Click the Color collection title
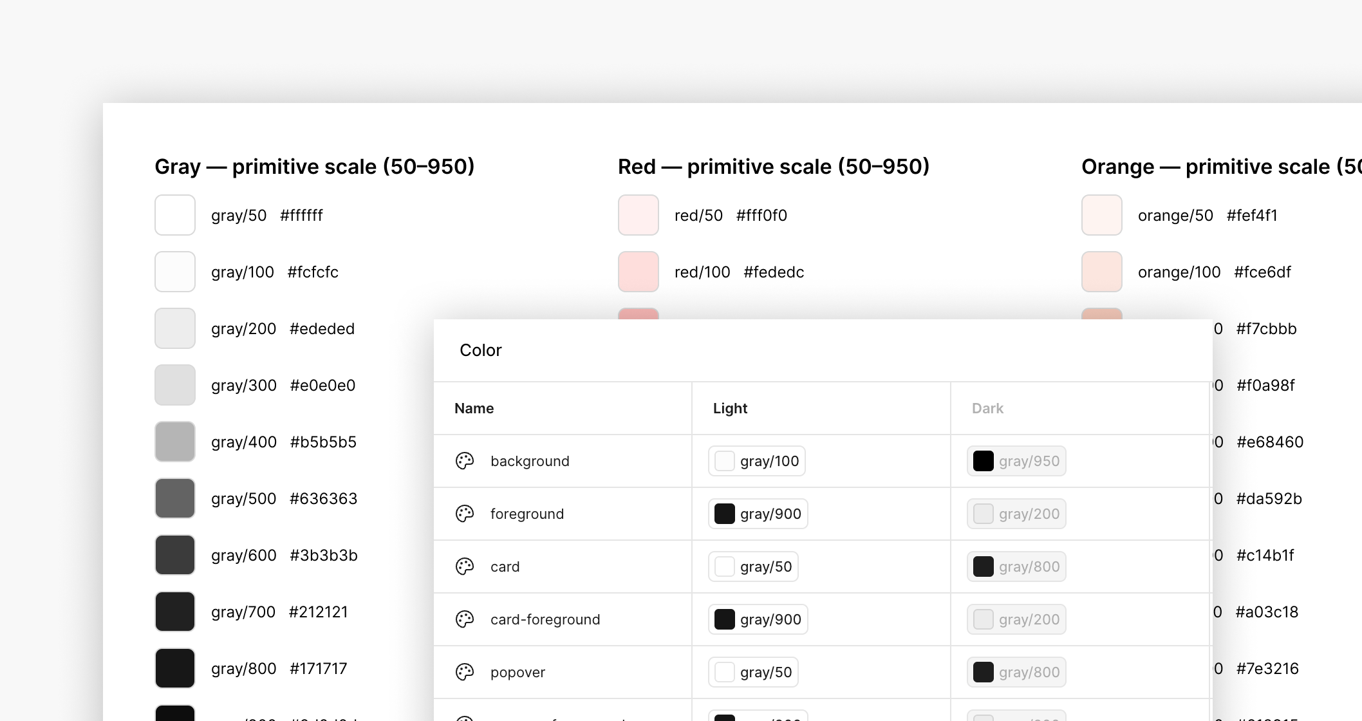The height and width of the screenshot is (721, 1362). 480,350
